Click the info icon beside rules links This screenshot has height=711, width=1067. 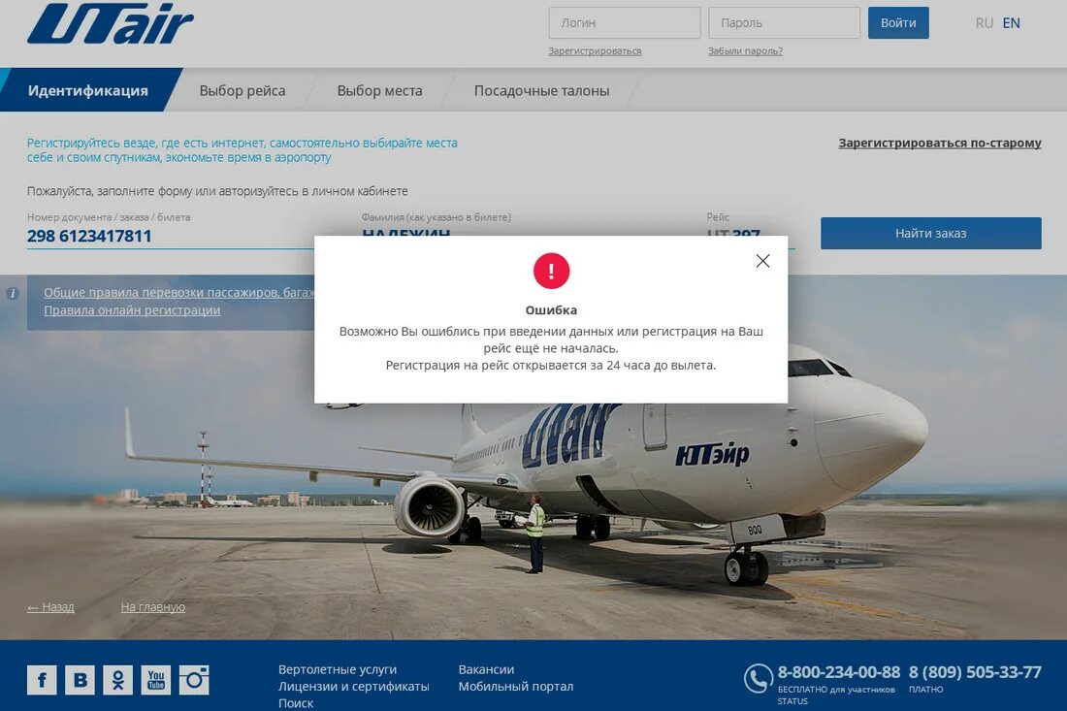(x=13, y=293)
